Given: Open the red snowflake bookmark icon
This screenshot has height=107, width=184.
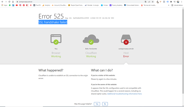Looking at the screenshot, I should click(x=31, y=5).
